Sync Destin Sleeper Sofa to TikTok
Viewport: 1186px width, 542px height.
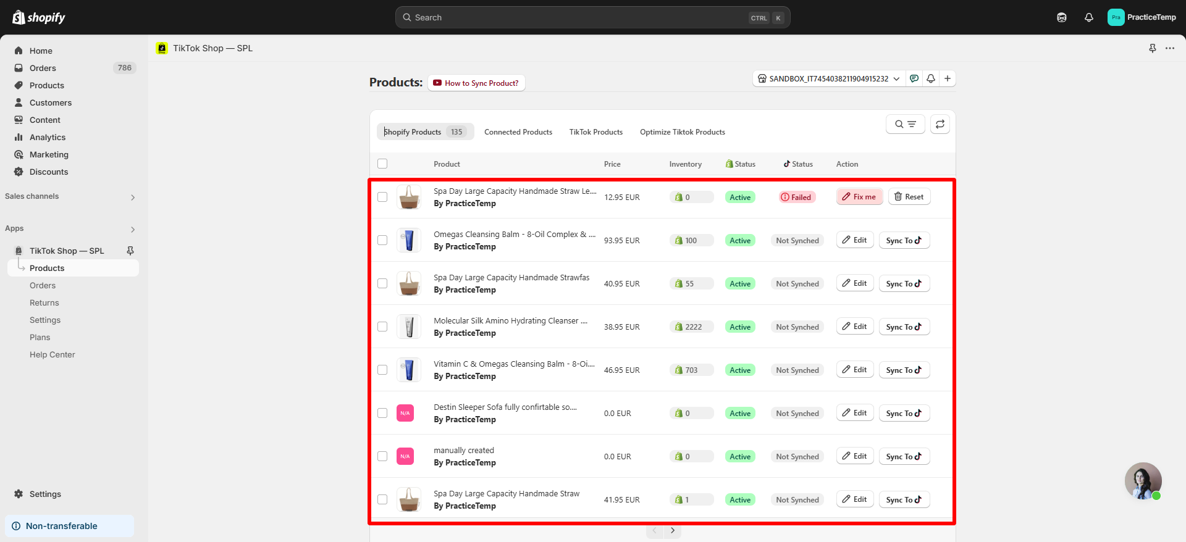click(904, 413)
